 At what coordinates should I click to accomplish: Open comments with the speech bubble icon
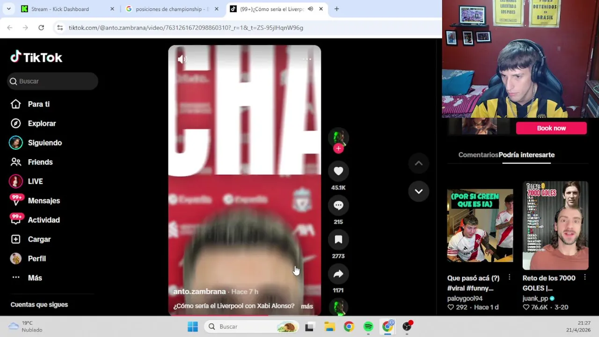[338, 205]
